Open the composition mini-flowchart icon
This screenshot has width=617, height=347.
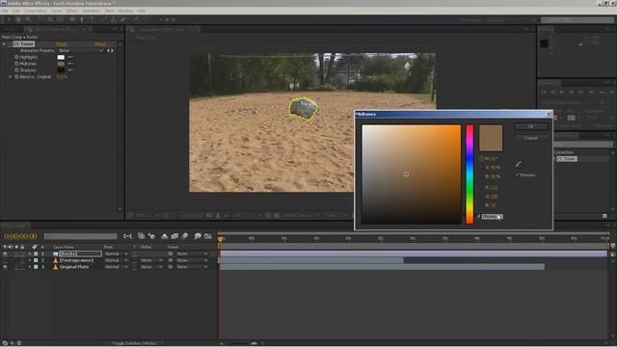click(x=127, y=236)
